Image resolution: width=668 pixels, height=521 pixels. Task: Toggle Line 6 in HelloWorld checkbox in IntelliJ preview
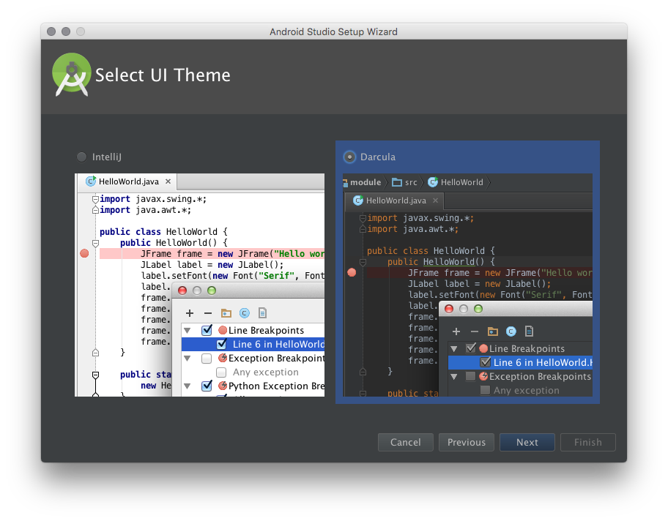(x=221, y=345)
